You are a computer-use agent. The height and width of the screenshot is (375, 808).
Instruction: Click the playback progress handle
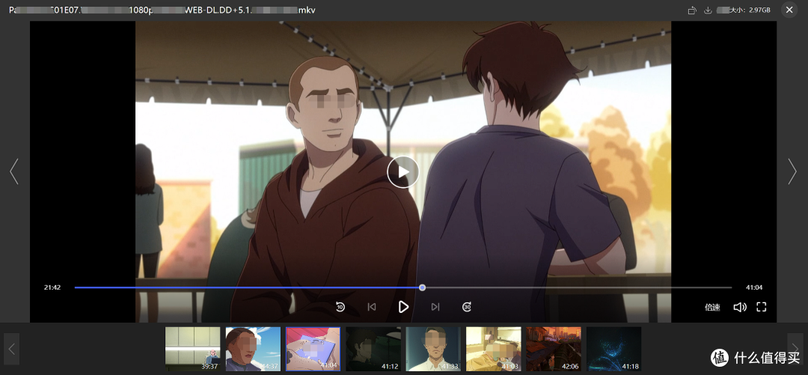422,287
